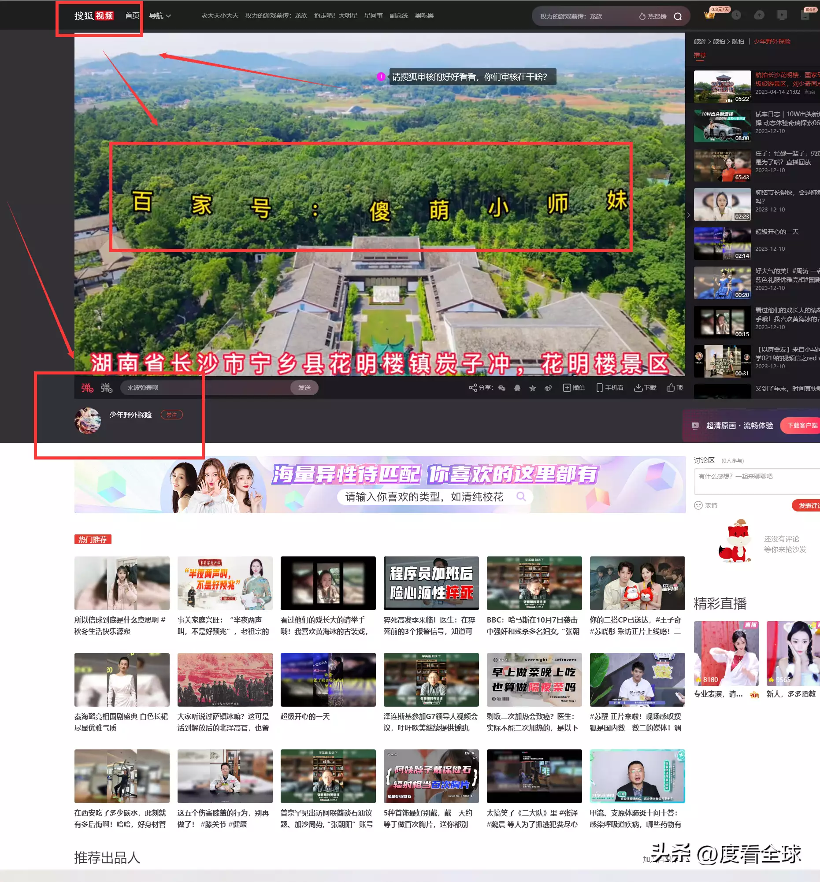Open 航拍长沙花明楼 thumbnail, 05:22
Image resolution: width=820 pixels, height=882 pixels.
[722, 86]
